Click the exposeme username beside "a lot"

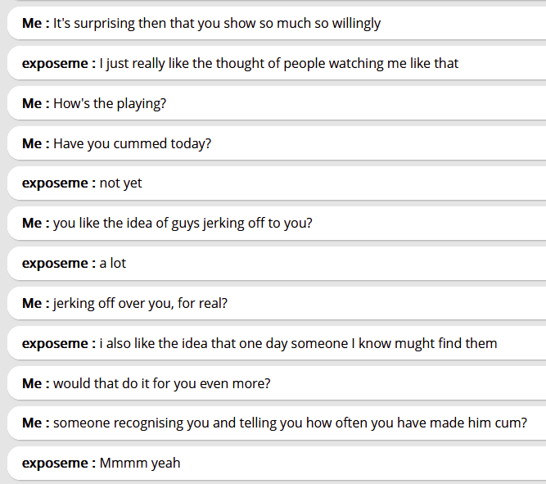pyautogui.click(x=59, y=263)
